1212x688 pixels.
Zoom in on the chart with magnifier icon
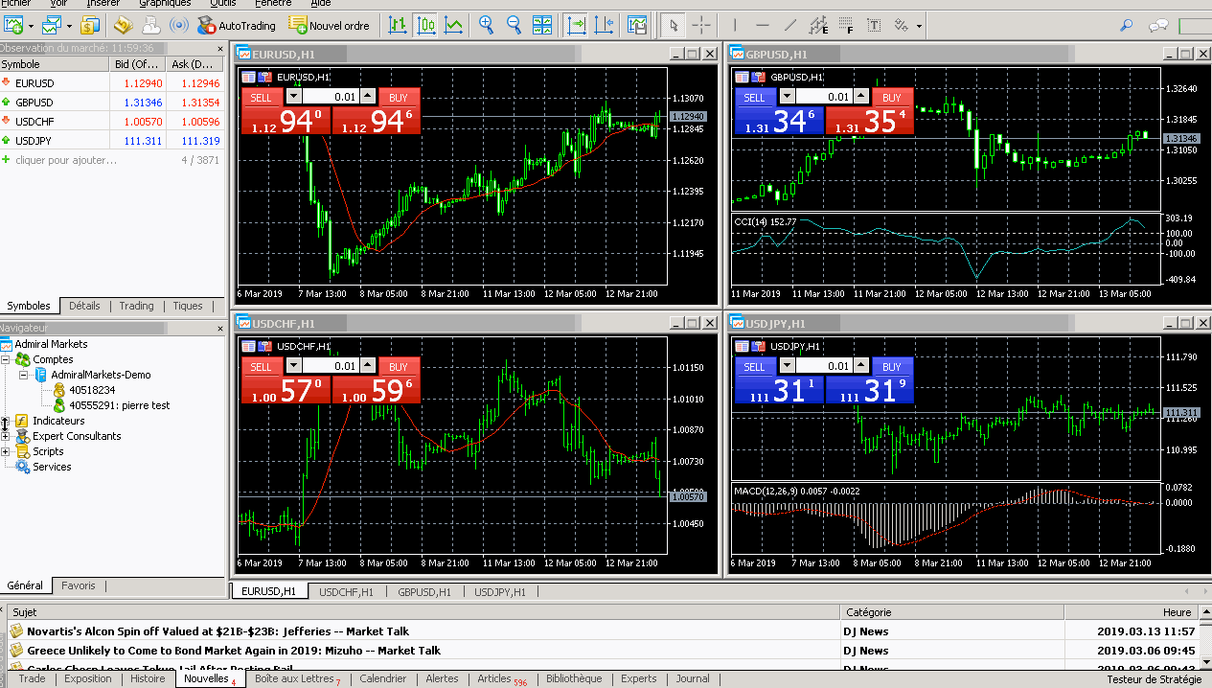(486, 25)
